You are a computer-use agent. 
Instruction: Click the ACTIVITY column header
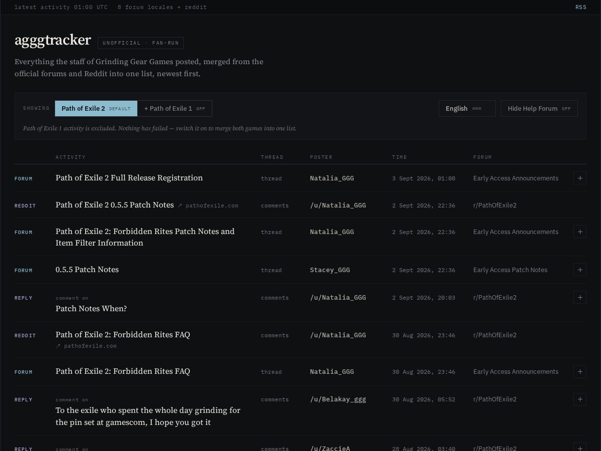[71, 157]
